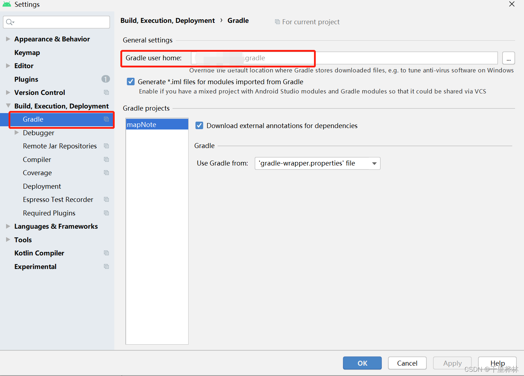Click in the settings search field
The image size is (524, 376).
click(56, 22)
